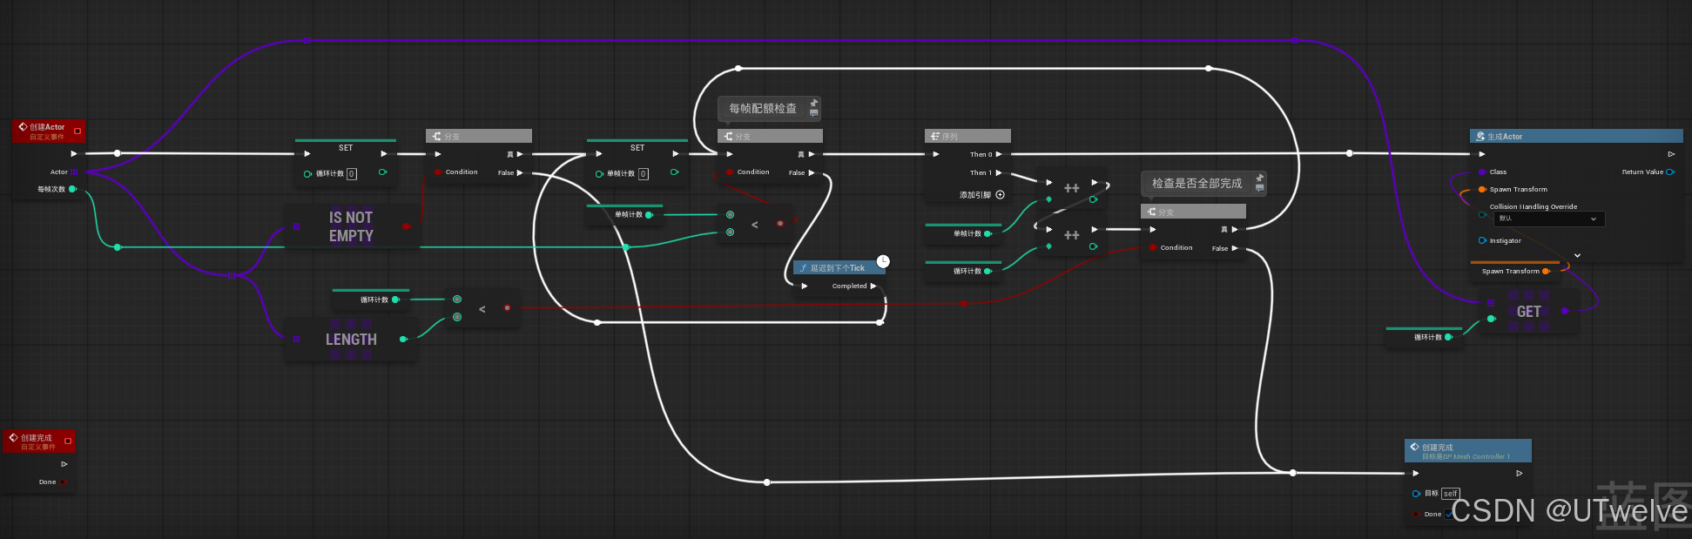Toggle visibility of 每帧配额检查 comment bubble
The image size is (1692, 539).
click(x=813, y=113)
